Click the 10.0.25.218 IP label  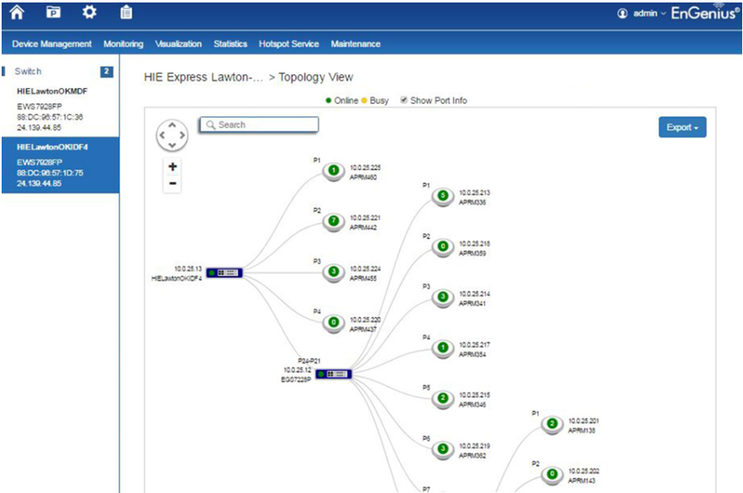point(474,244)
